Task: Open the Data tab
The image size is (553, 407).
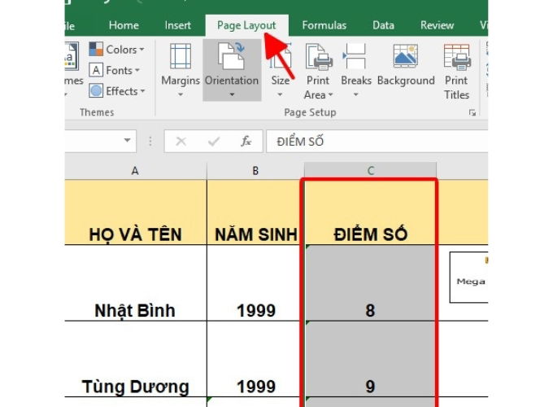Action: 383,25
